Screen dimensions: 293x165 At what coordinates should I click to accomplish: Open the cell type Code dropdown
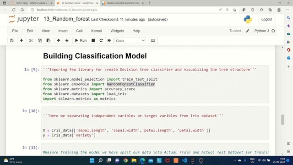coord(130,41)
